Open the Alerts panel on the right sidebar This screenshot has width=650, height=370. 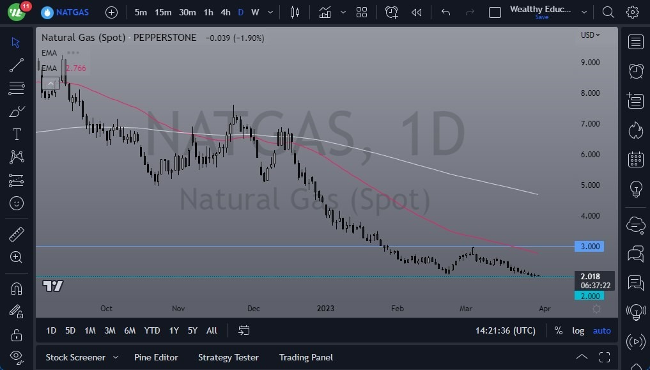635,72
